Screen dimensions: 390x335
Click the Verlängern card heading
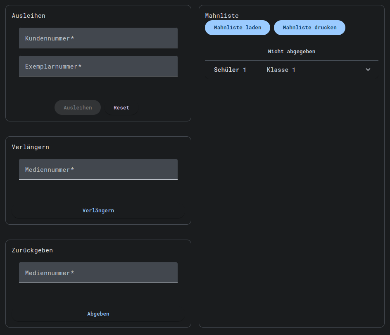point(31,147)
